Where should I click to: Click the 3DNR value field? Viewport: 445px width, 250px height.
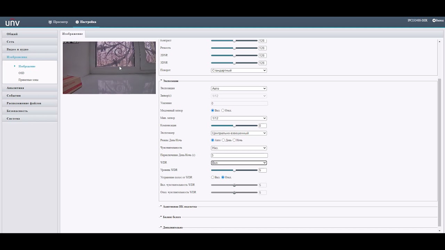point(262,63)
